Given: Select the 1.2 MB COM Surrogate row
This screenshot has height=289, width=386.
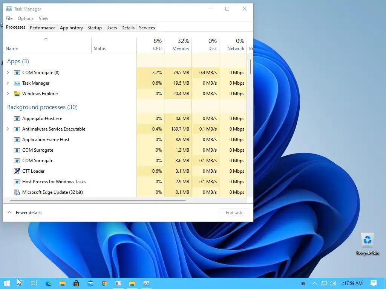Looking at the screenshot, I should (x=125, y=150).
